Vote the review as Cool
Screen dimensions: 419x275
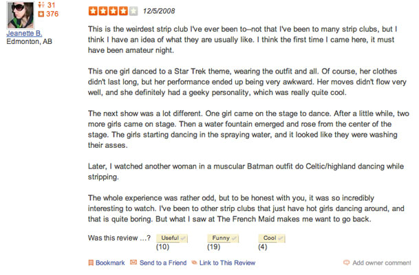272,238
